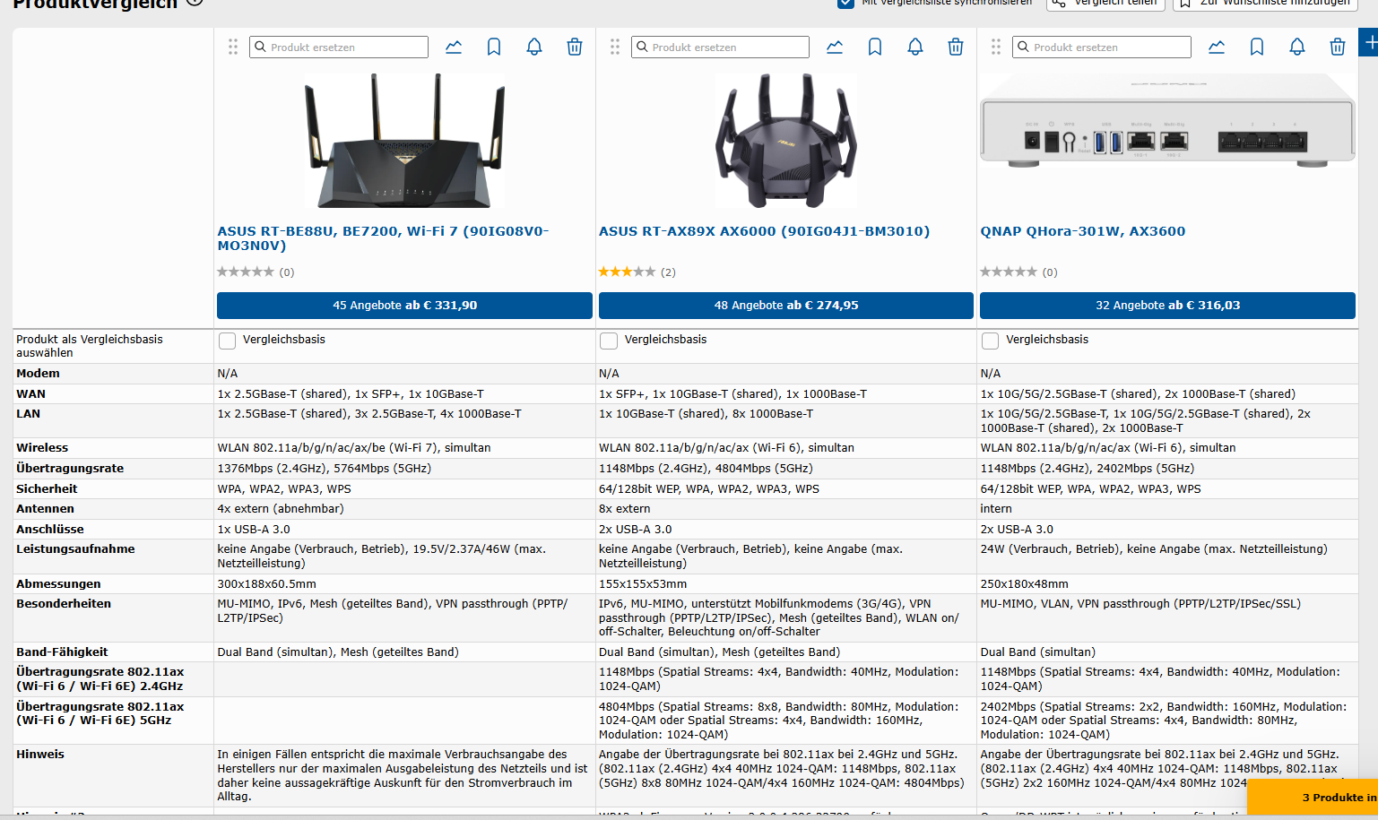Set a price alert bell for QNAP QHora-301W
The height and width of the screenshot is (820, 1378).
point(1297,47)
